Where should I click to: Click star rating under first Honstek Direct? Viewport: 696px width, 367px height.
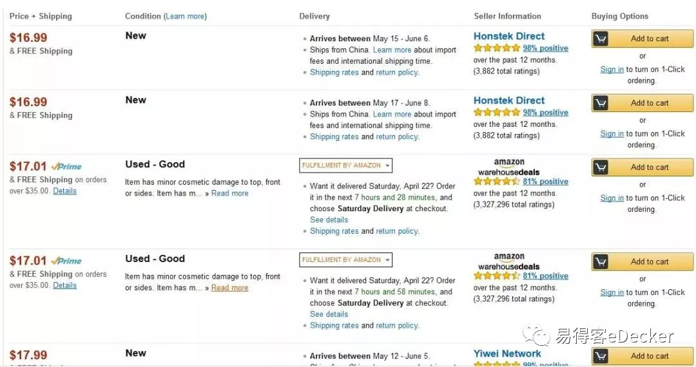coord(497,48)
